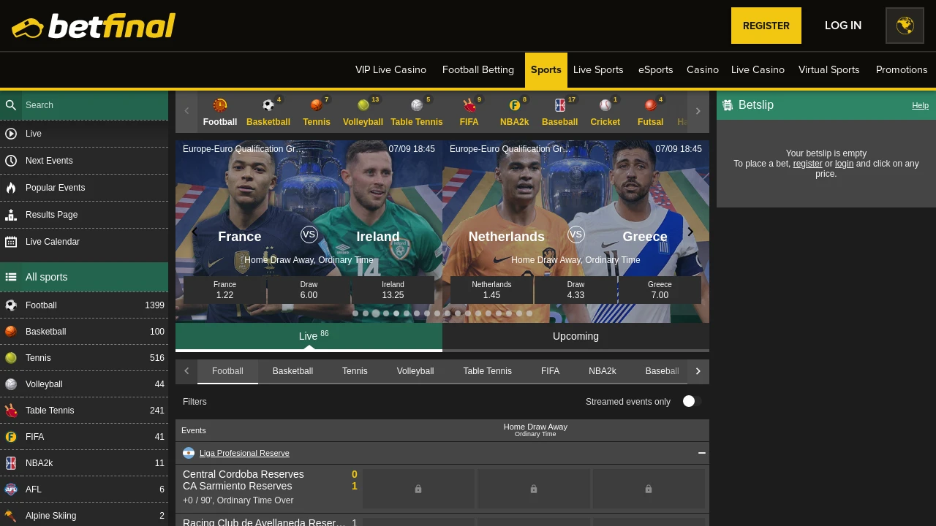The width and height of the screenshot is (936, 526).
Task: Select Futsal icon in sports carousel
Action: tap(651, 105)
